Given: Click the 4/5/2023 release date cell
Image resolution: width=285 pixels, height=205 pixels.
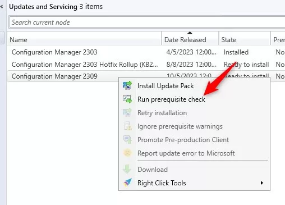Looking at the screenshot, I should coord(191,52).
